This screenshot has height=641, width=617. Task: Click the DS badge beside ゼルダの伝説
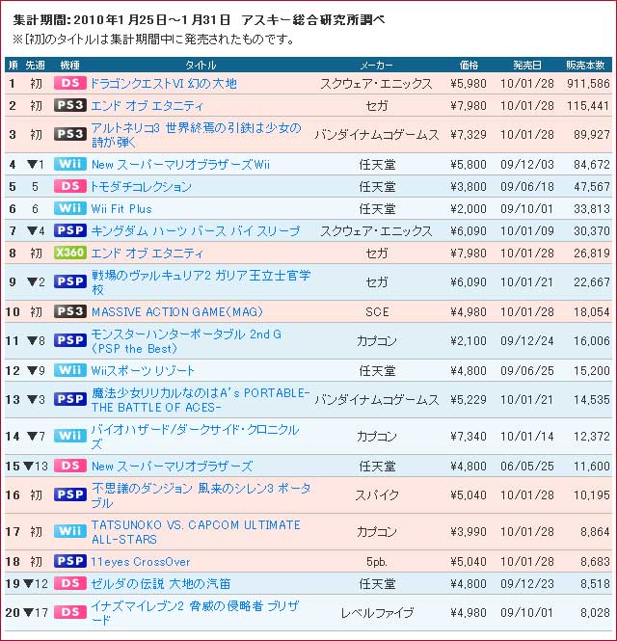70,583
